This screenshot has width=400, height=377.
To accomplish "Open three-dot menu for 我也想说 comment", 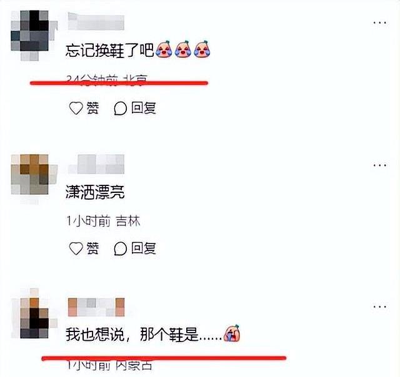I will [379, 306].
